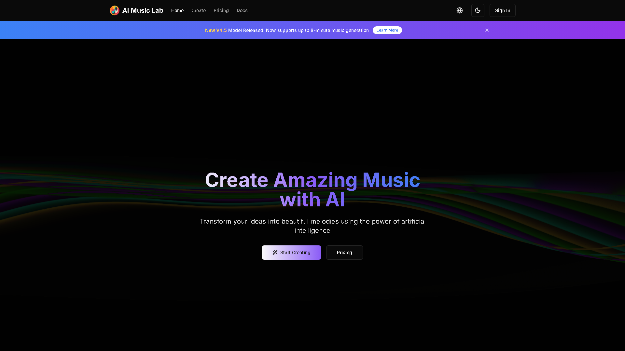The width and height of the screenshot is (625, 351).
Task: Open Pricing in the top navigation
Action: click(221, 10)
